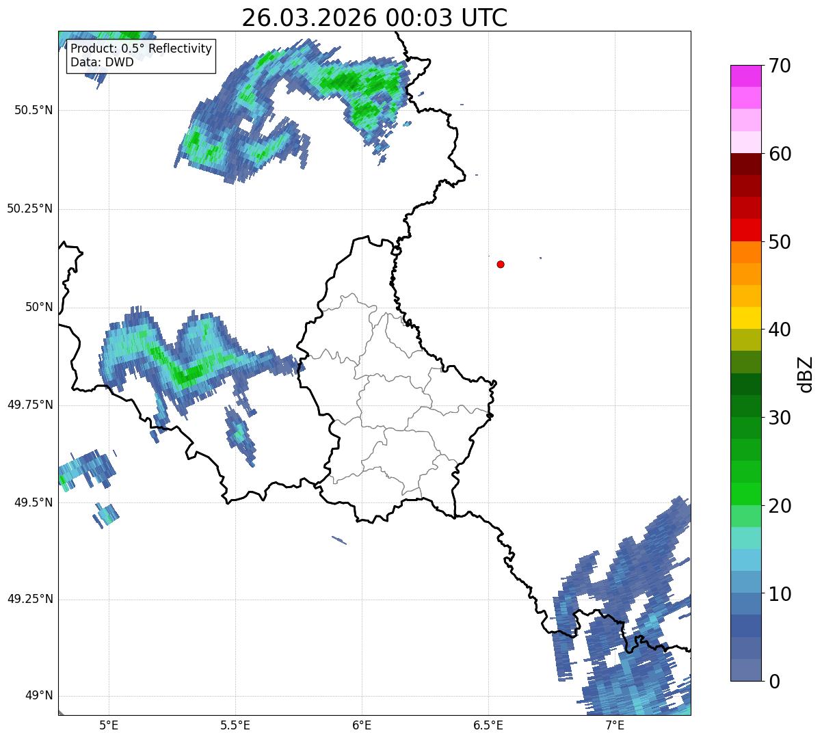The width and height of the screenshot is (822, 739).
Task: Click the "Product: 0.5° Reflectivity" label
Action: coord(141,49)
